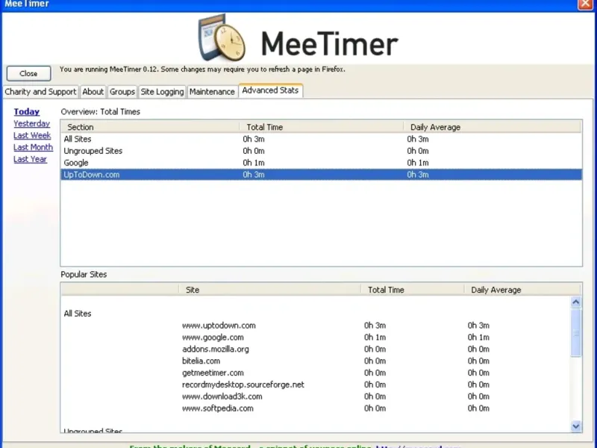Select the Google row in Overview
The width and height of the screenshot is (597, 448).
point(321,163)
